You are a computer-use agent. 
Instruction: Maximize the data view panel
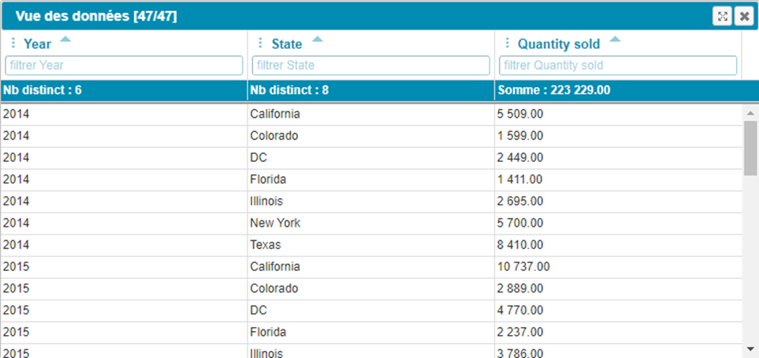[x=722, y=17]
